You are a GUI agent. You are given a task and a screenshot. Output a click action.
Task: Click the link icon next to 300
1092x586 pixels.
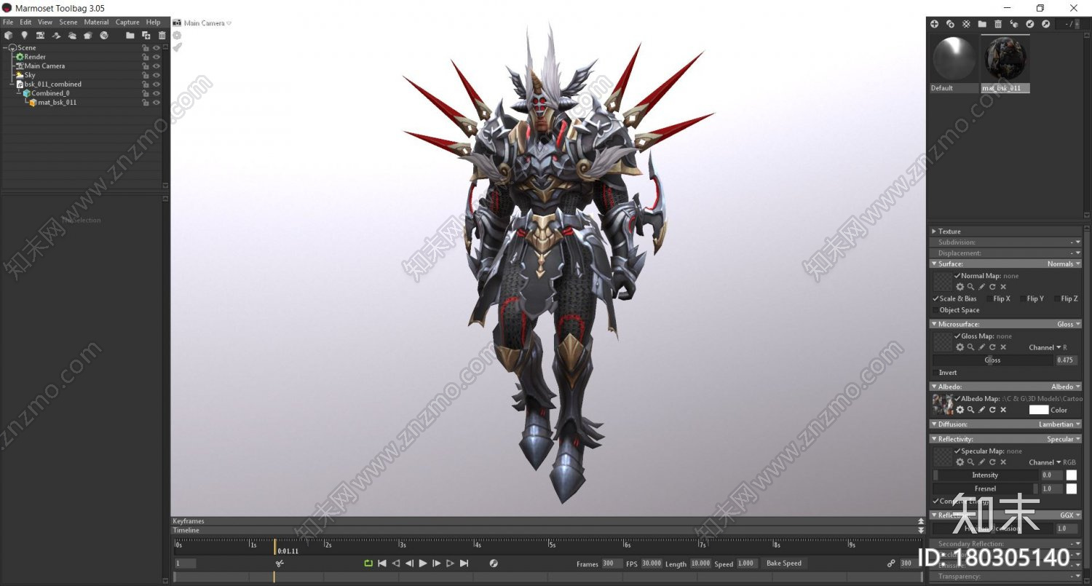(x=891, y=563)
